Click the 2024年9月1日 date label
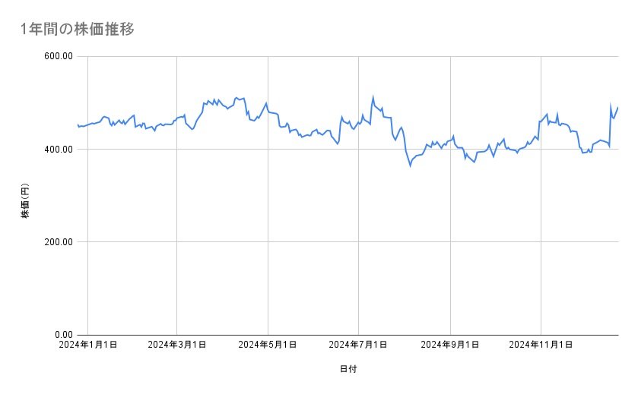Image resolution: width=638 pixels, height=394 pixels. click(450, 345)
